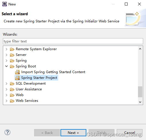Select the Remote System Explorer label
This screenshot has width=146, height=140.
36,49
